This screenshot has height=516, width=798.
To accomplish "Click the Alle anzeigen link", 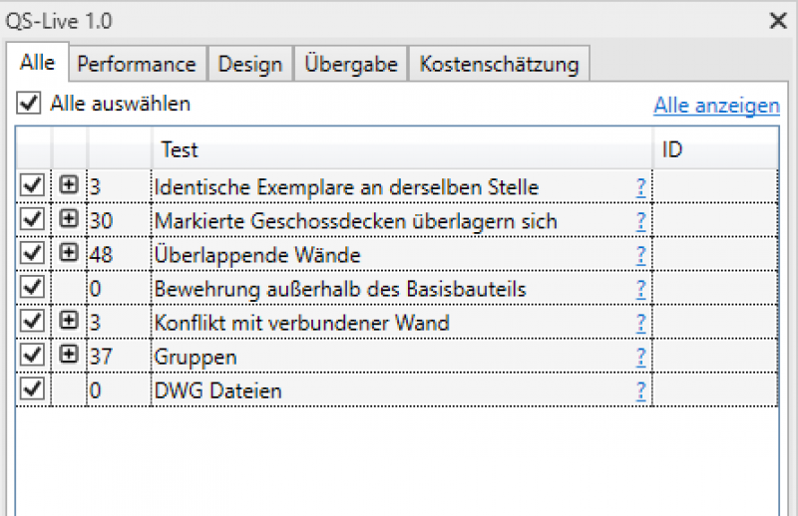I will 716,106.
